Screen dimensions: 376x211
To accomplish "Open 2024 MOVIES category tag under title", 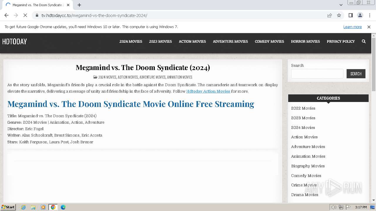I will pyautogui.click(x=107, y=77).
